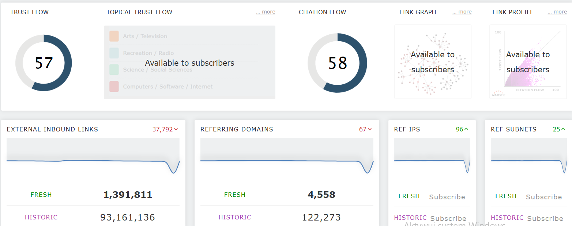Click Subscribe next to Ref IPs Historic

pyautogui.click(x=448, y=218)
